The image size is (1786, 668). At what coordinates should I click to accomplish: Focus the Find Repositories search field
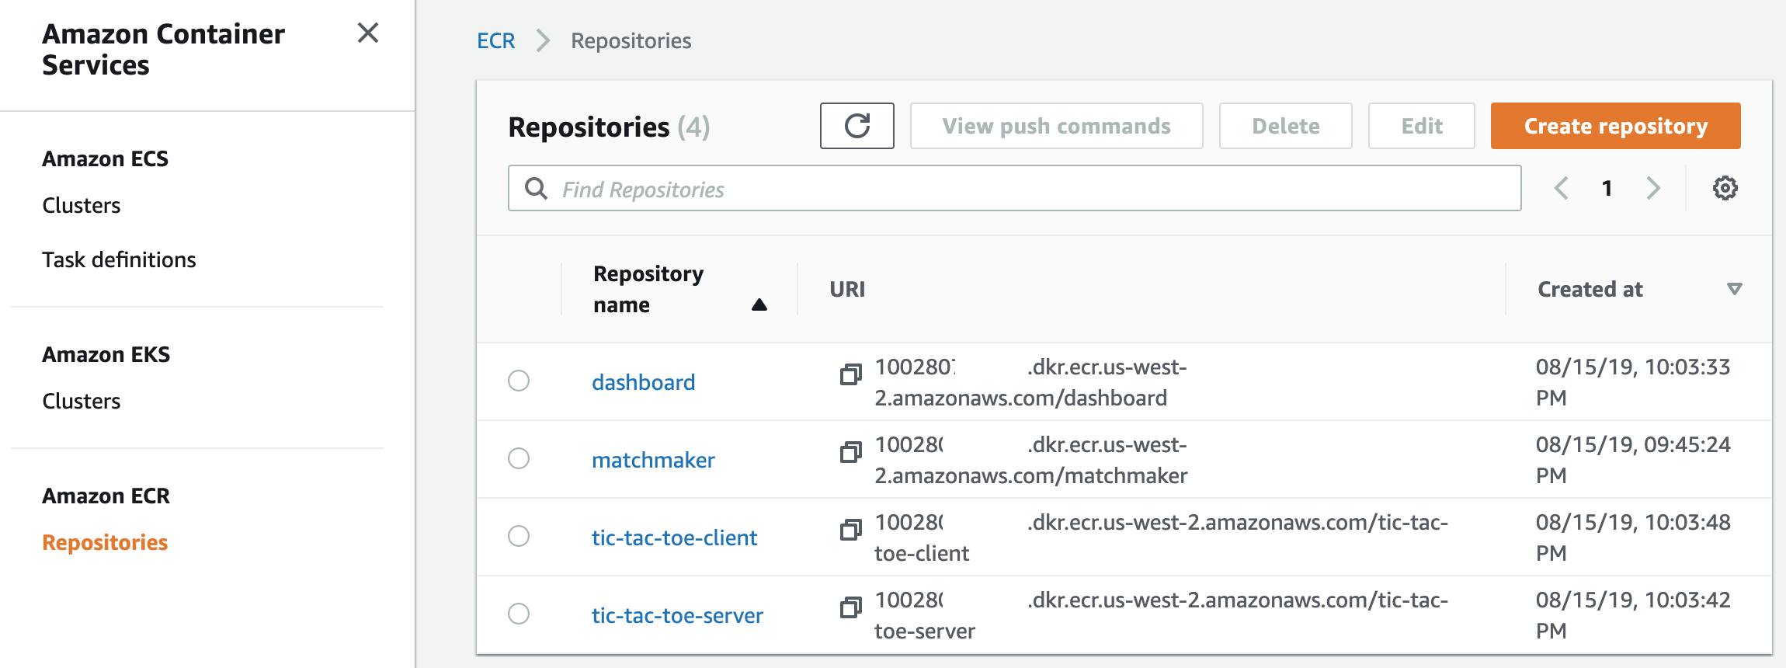pyautogui.click(x=1014, y=188)
